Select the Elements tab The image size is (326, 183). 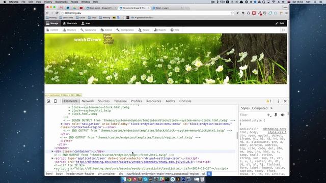pyautogui.click(x=70, y=101)
